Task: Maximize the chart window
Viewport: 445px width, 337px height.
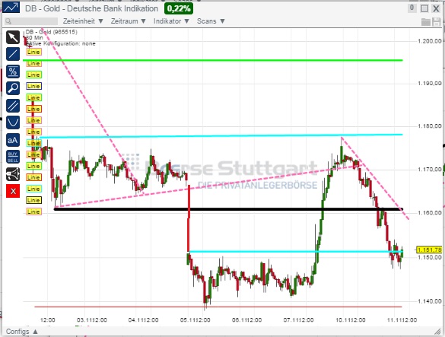Action: pyautogui.click(x=424, y=8)
